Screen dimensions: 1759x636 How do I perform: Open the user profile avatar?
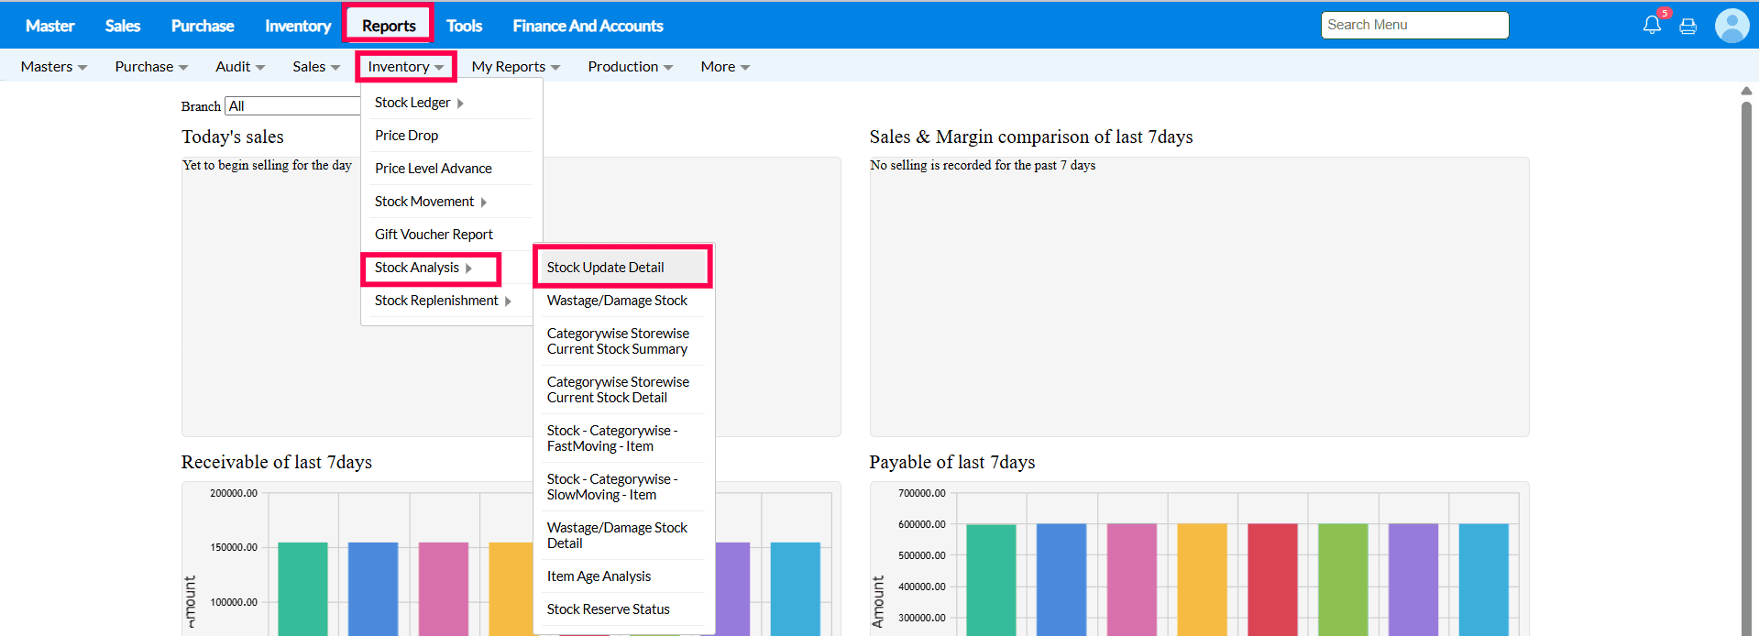1732,26
